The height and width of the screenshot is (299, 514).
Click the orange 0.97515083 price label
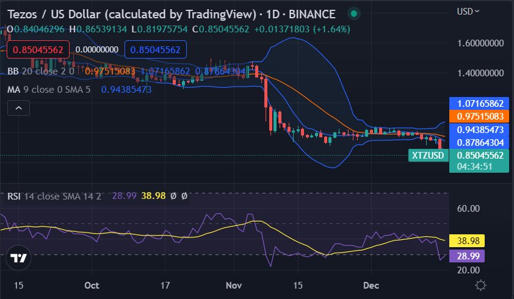coord(480,117)
